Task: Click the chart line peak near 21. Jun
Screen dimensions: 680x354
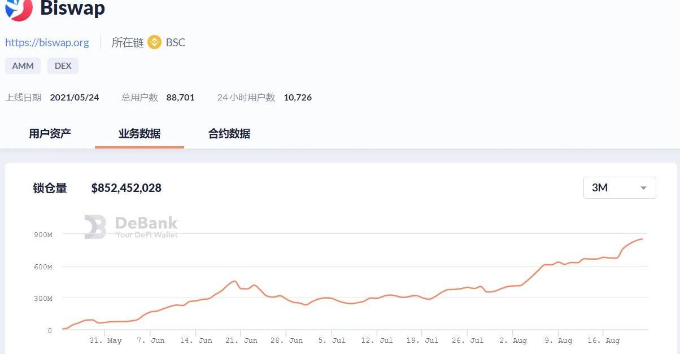Action: point(234,281)
